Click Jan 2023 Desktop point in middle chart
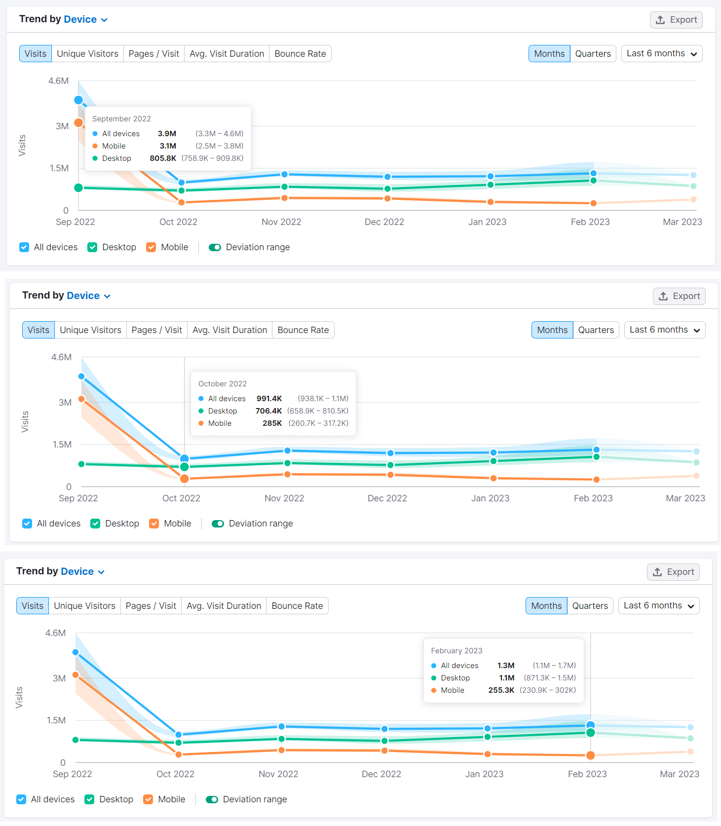721x826 pixels. click(493, 461)
